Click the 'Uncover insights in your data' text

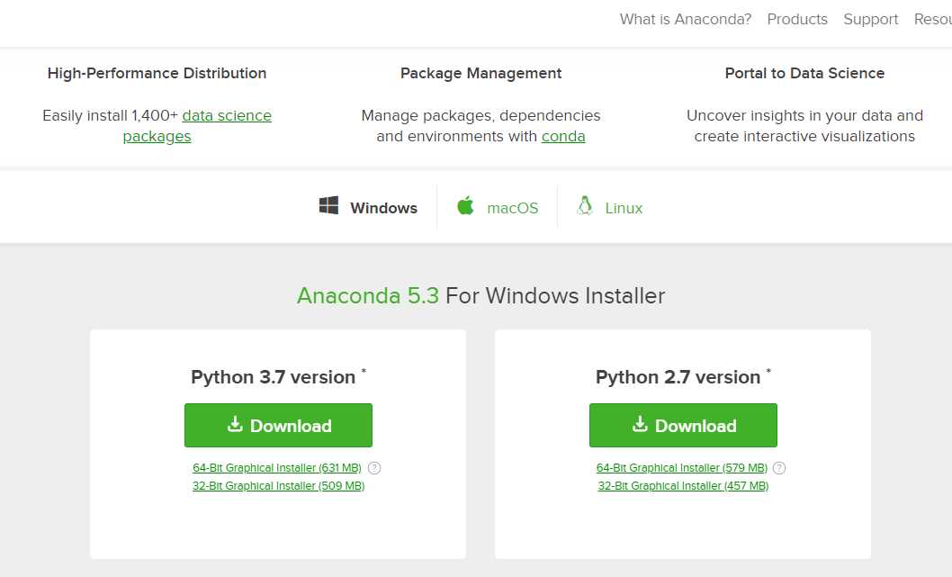coord(791,115)
